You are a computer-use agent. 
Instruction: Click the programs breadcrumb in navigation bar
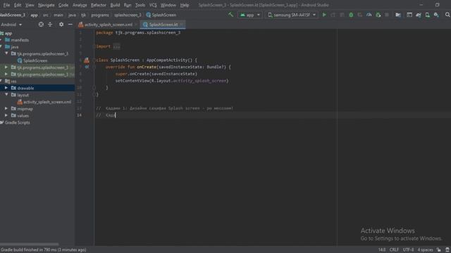tap(100, 15)
